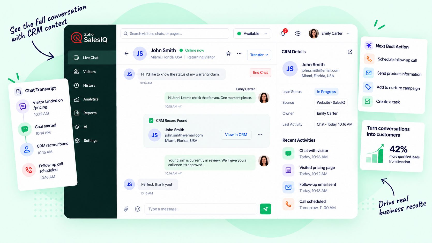Click the End Chat button
The height and width of the screenshot is (243, 432).
260,72
